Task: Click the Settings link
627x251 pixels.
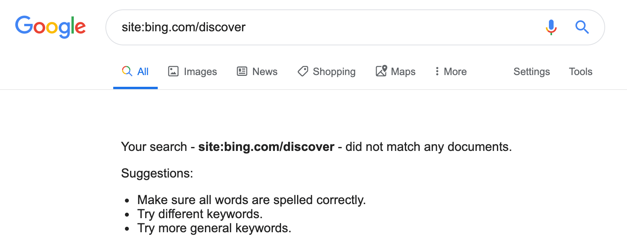Action: 531,72
